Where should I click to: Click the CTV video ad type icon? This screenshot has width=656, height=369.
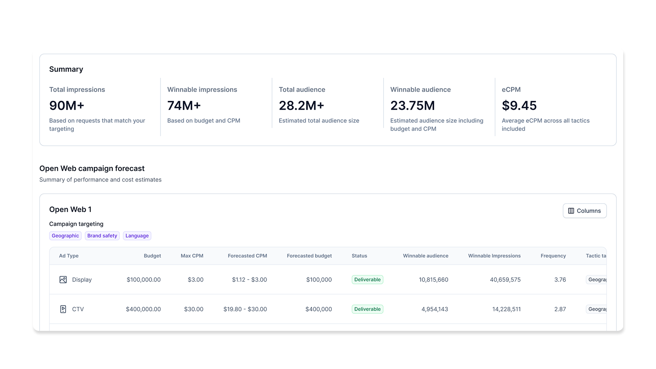[x=63, y=309]
